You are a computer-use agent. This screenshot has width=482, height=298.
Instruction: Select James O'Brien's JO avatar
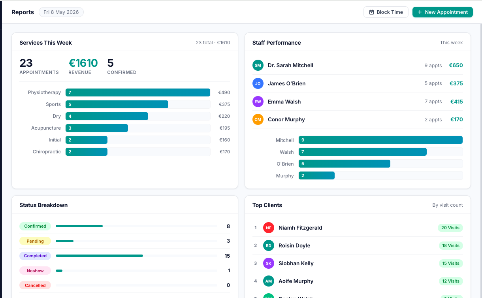pos(258,83)
